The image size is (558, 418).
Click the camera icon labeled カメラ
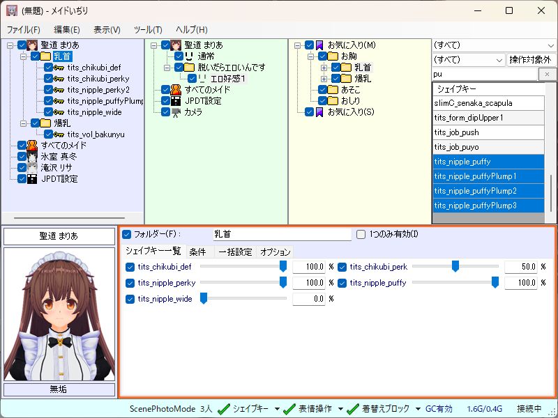(176, 111)
